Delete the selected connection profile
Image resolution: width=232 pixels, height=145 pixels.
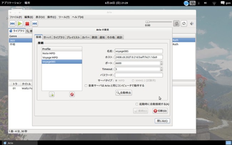pos(72,94)
